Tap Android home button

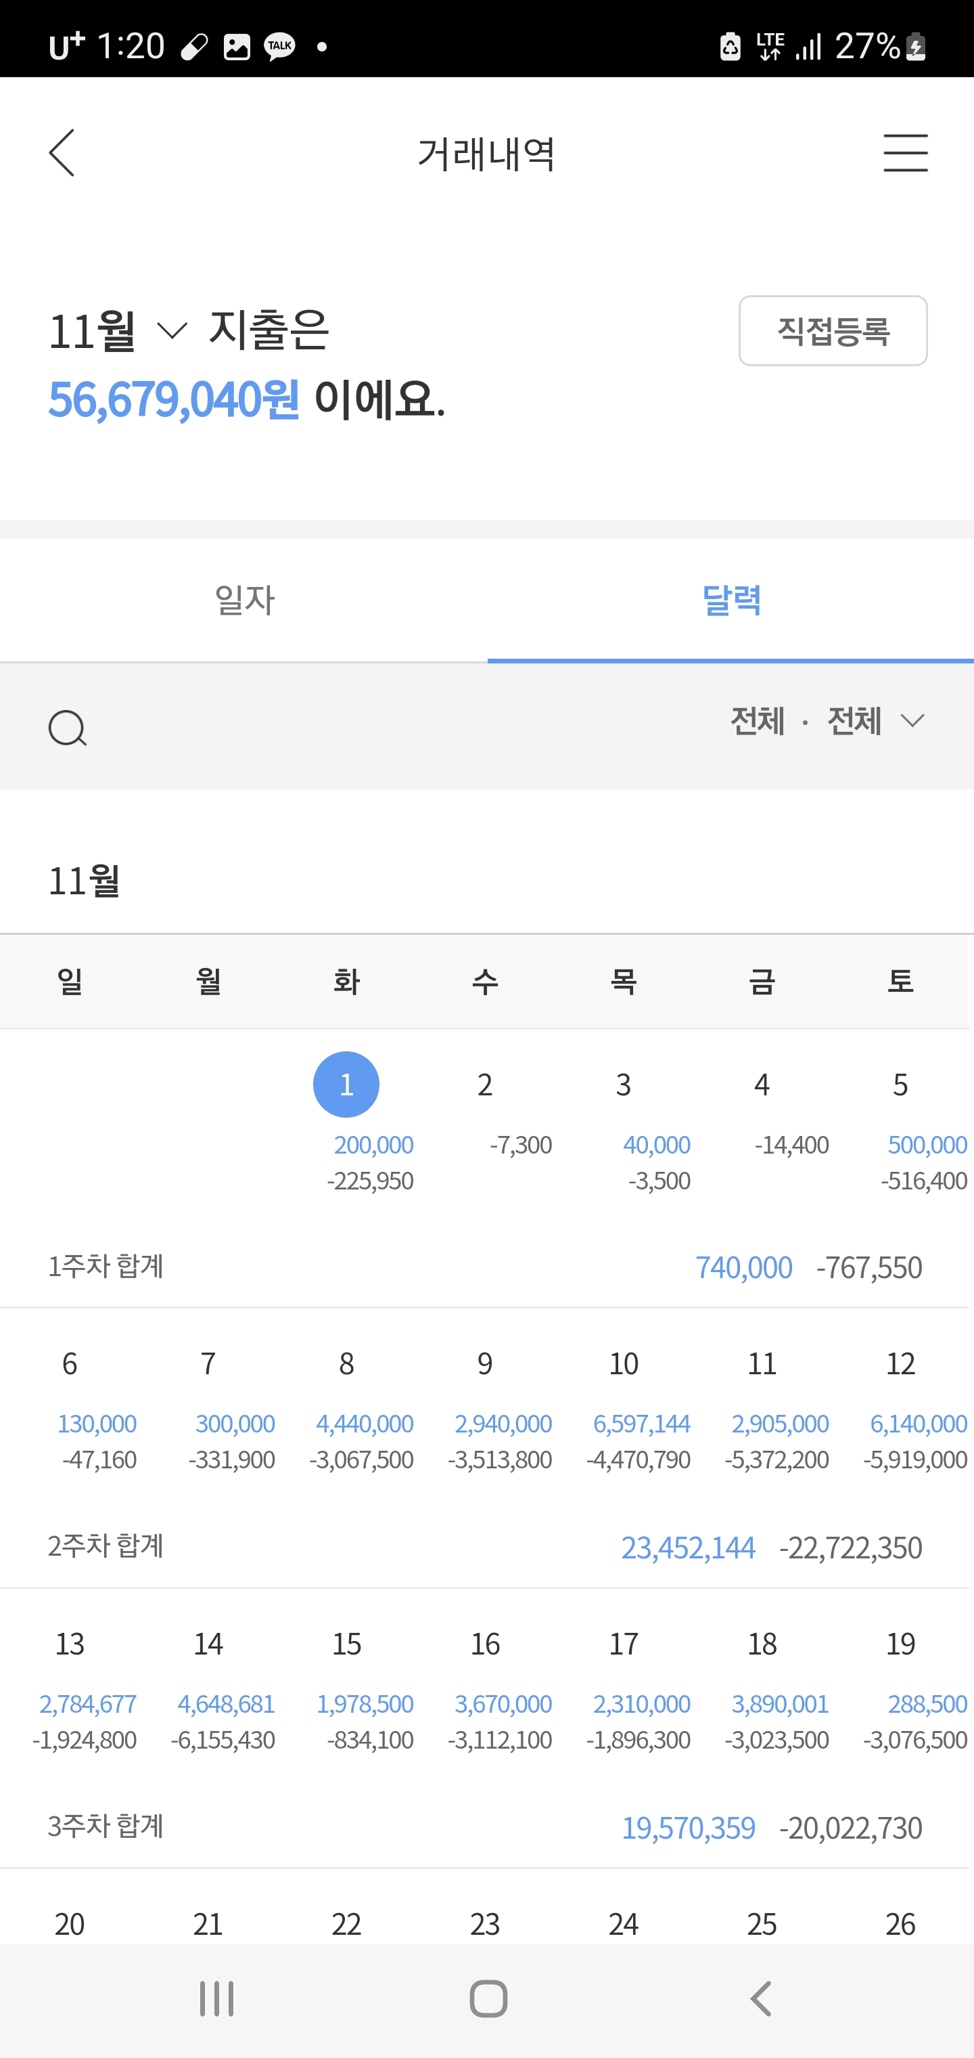point(488,1999)
